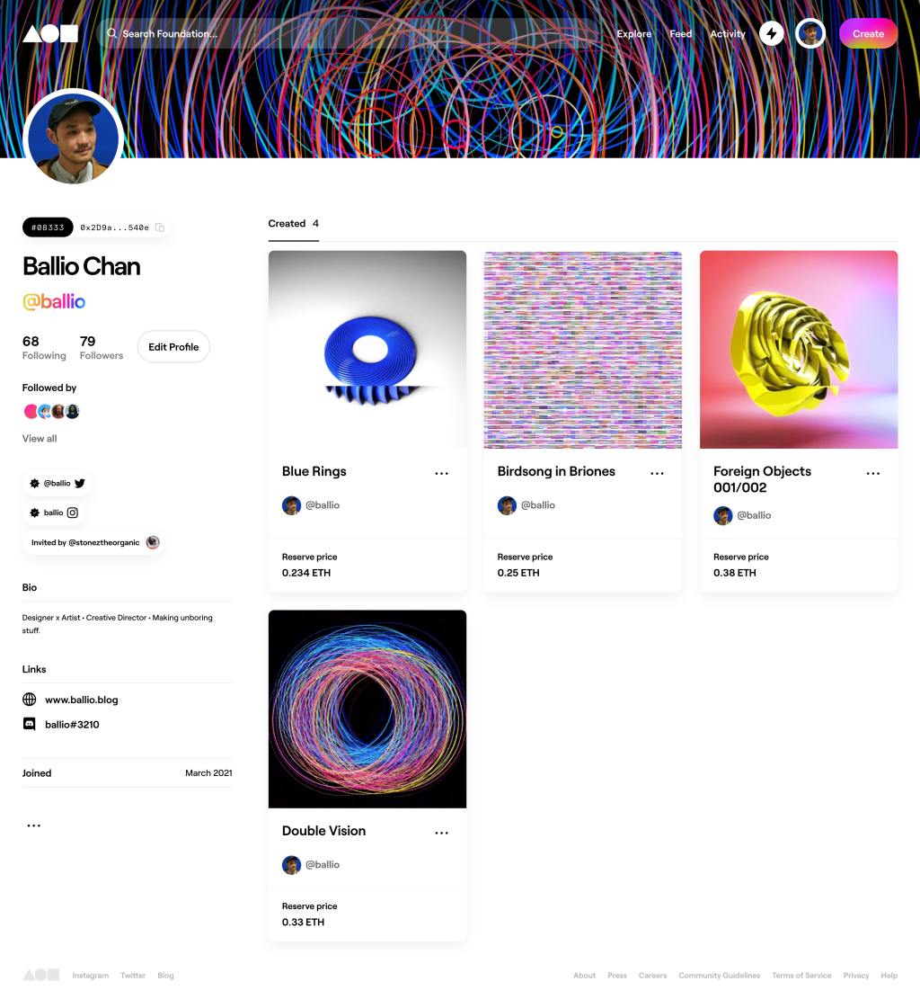The image size is (920, 1008).
Task: Go to Explore in the top navigation
Action: point(634,34)
